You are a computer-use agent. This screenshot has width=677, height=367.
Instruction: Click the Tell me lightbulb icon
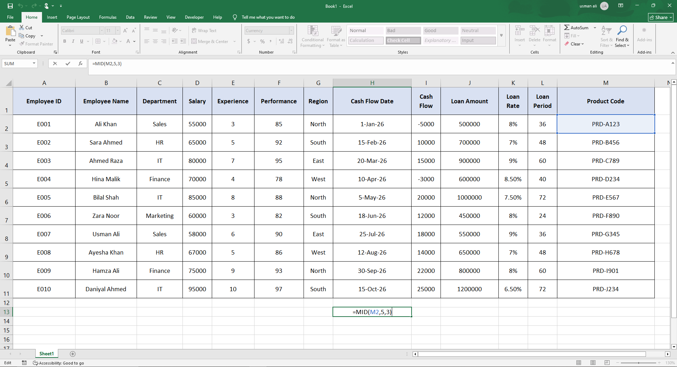tap(235, 17)
